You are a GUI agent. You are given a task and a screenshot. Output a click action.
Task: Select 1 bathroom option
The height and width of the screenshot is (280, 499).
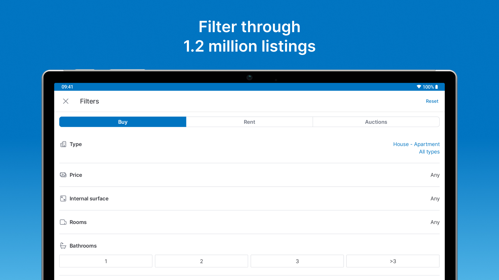(x=106, y=261)
